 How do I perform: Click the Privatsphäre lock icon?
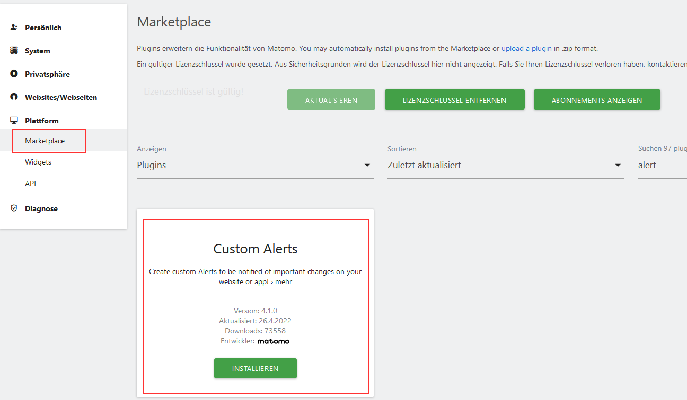click(14, 74)
